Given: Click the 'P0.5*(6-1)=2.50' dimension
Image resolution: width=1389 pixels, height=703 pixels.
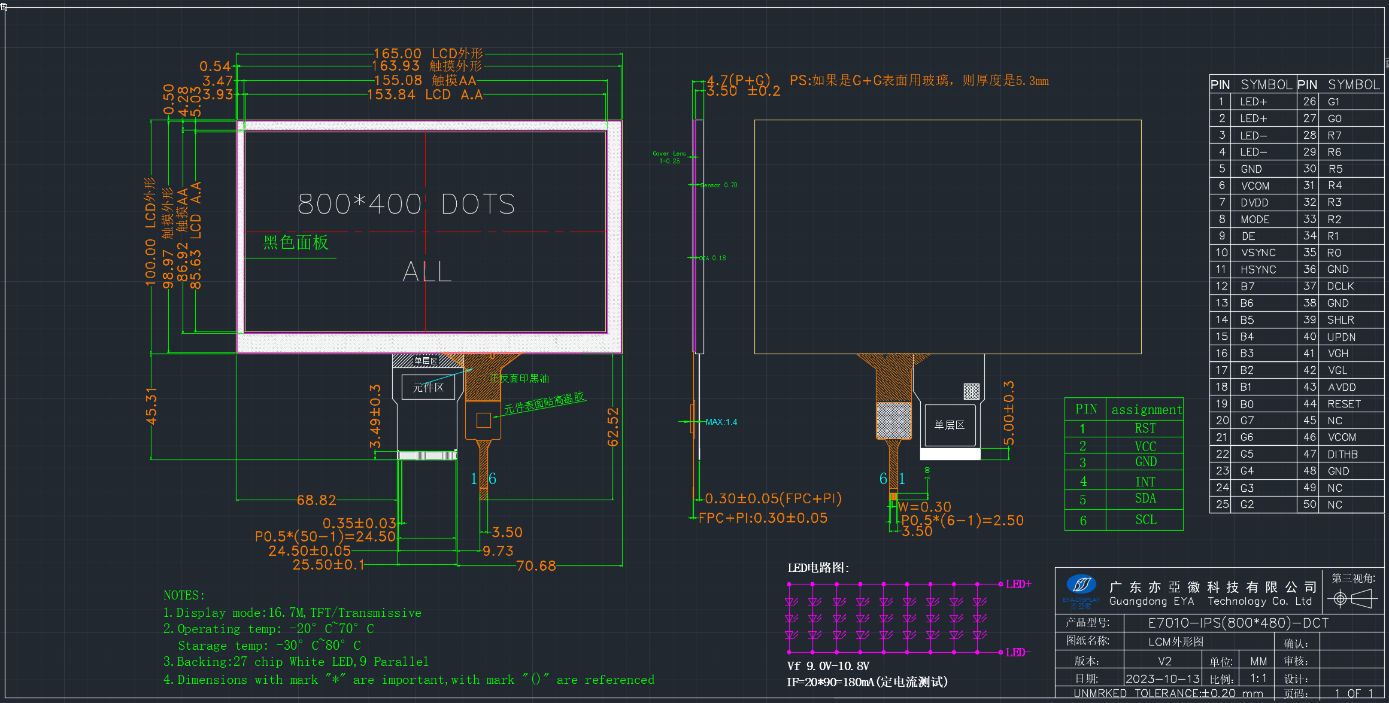Looking at the screenshot, I should (963, 521).
